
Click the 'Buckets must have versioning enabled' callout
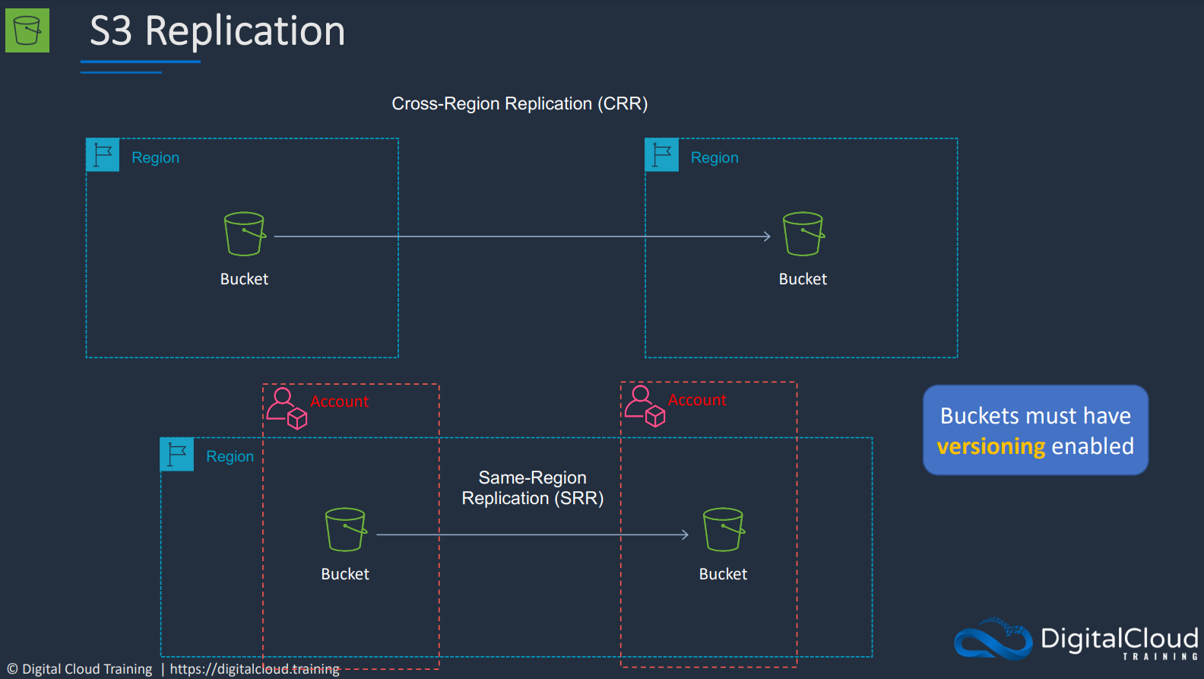click(1035, 430)
